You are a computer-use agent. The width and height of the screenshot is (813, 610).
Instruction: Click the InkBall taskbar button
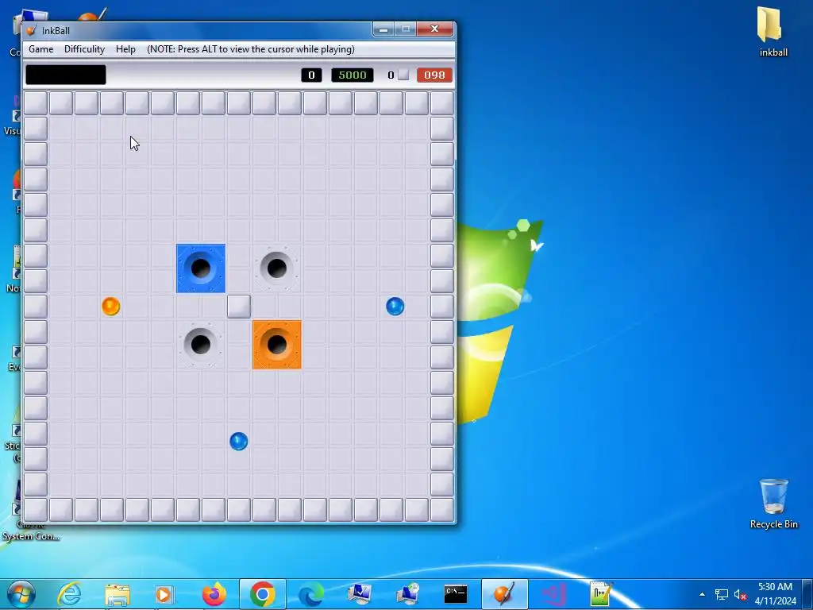[x=504, y=594]
